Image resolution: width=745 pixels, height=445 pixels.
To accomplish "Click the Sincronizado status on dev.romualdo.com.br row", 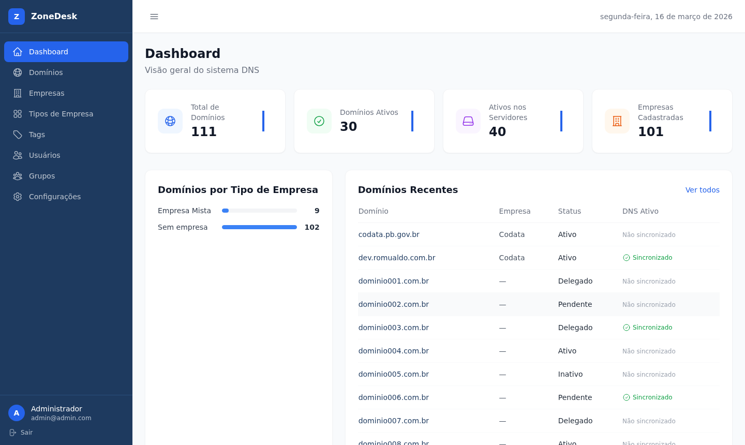I will 648,257.
